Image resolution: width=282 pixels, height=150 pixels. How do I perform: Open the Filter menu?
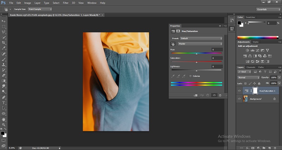[65, 3]
